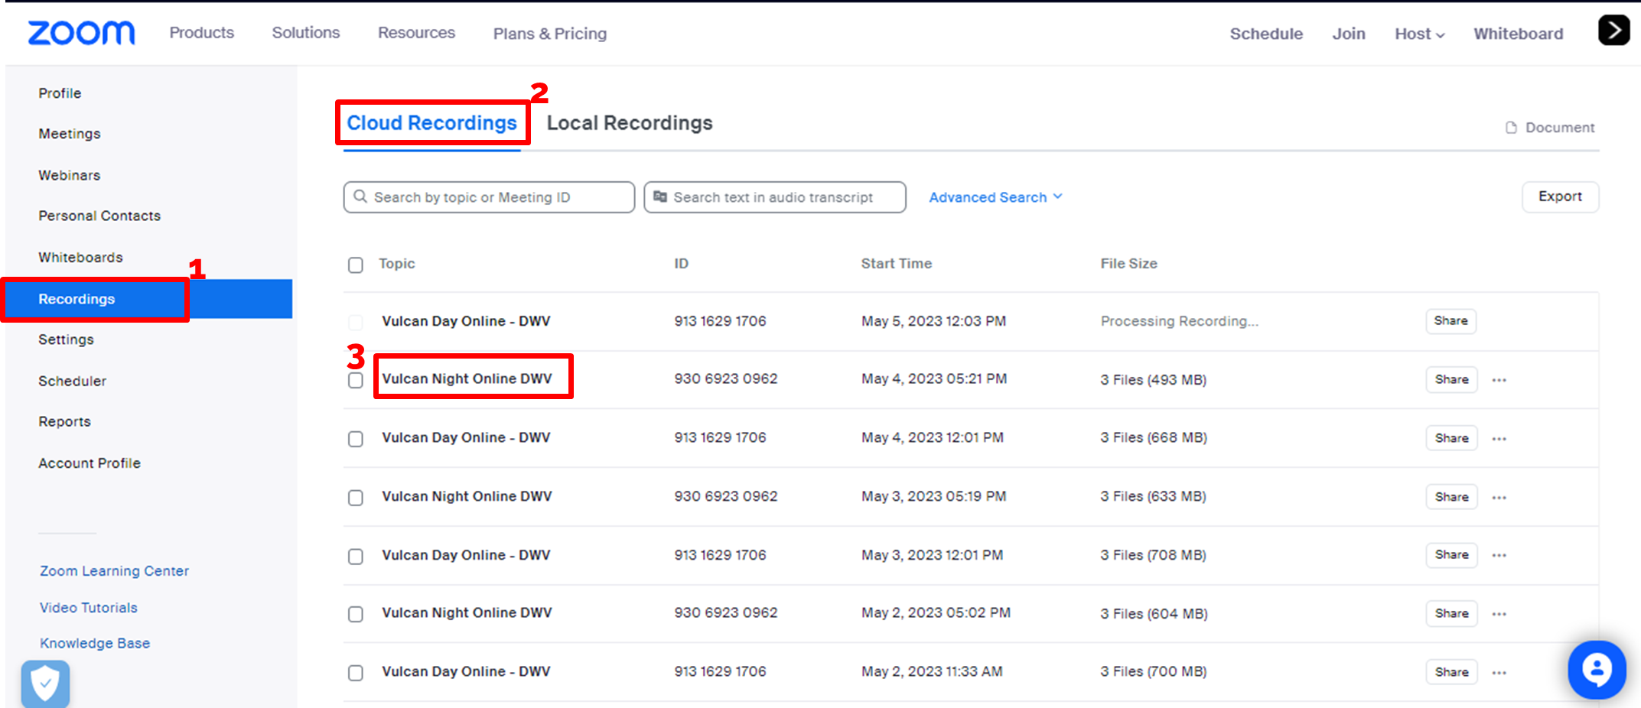Open more options for May 4 Vulcan Night recording

[1499, 380]
